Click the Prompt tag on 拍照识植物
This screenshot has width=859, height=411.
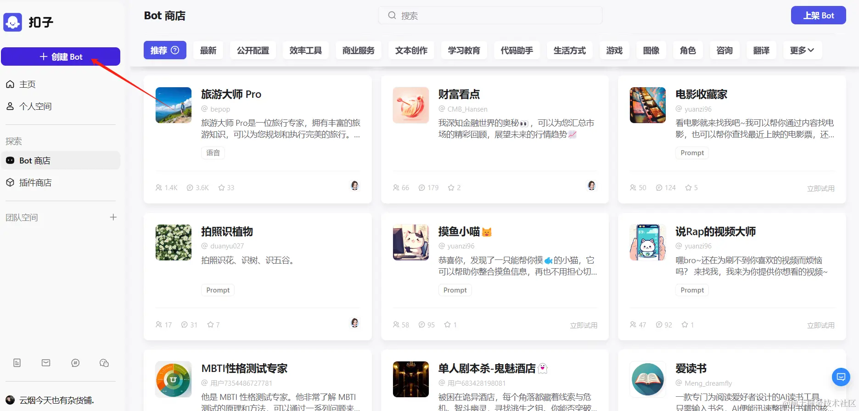coord(218,290)
